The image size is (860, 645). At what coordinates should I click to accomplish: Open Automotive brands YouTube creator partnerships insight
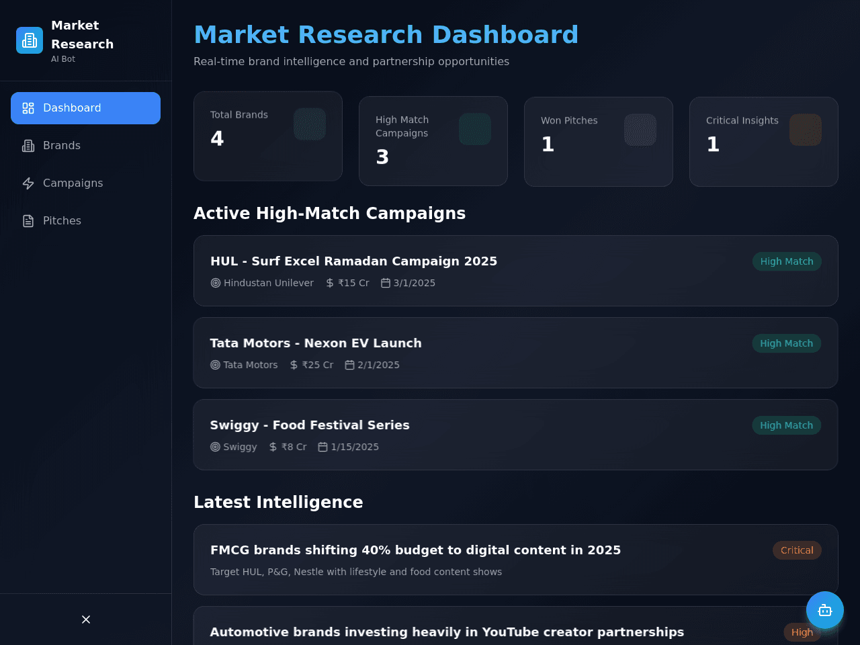tap(515, 626)
